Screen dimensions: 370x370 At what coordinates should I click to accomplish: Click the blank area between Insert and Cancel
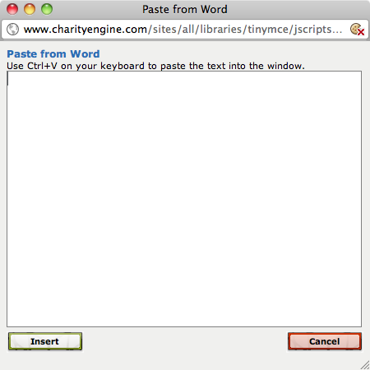tap(185, 341)
